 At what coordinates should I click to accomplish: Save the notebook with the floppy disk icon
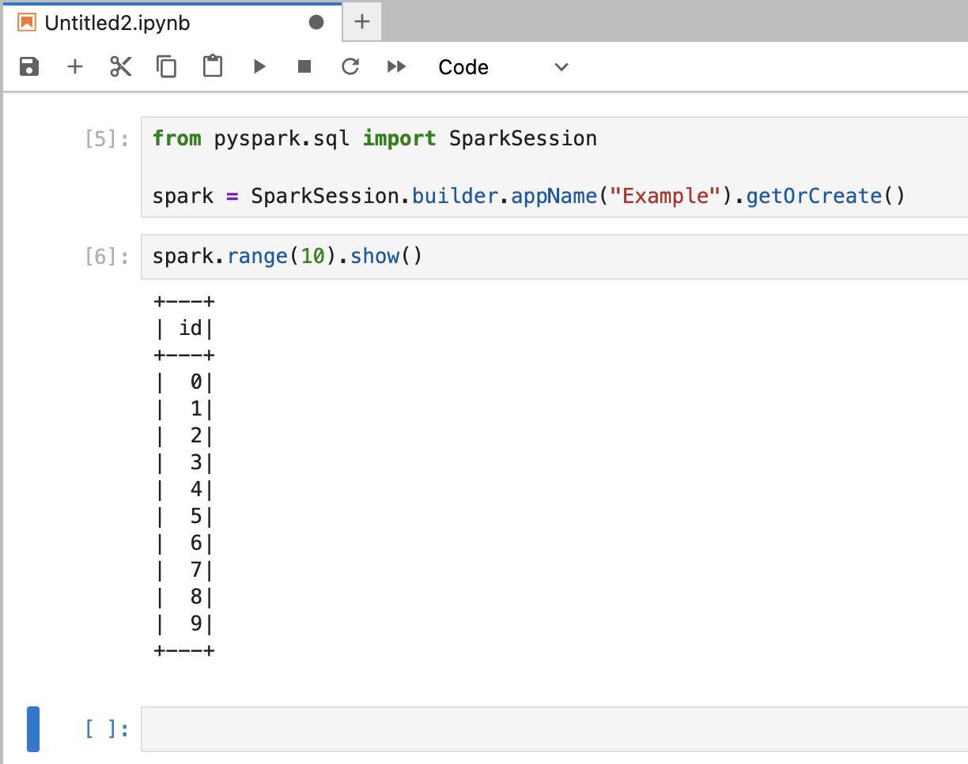coord(29,67)
